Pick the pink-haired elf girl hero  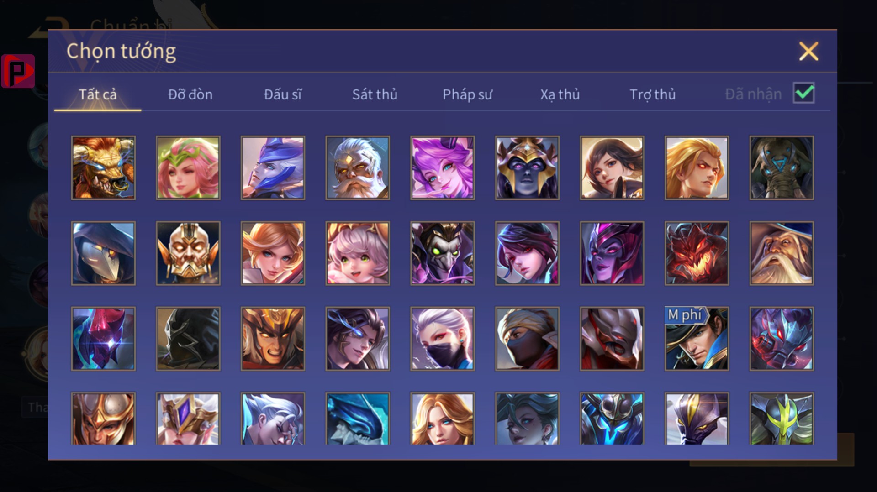coord(188,168)
